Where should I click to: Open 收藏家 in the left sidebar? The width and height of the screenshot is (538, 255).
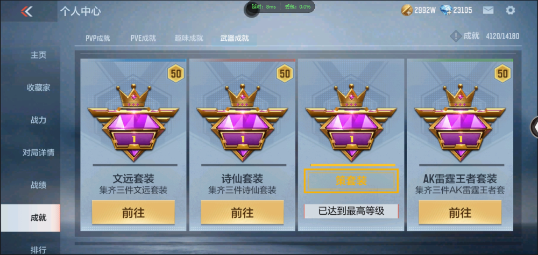click(38, 88)
